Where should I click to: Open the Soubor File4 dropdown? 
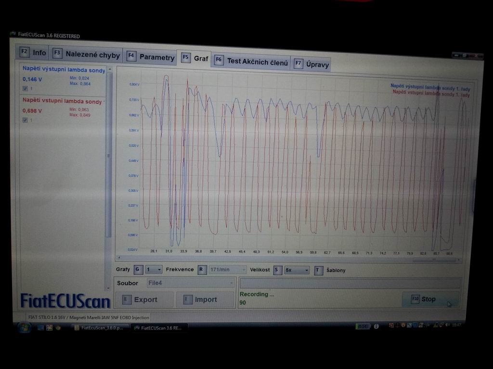click(x=191, y=283)
